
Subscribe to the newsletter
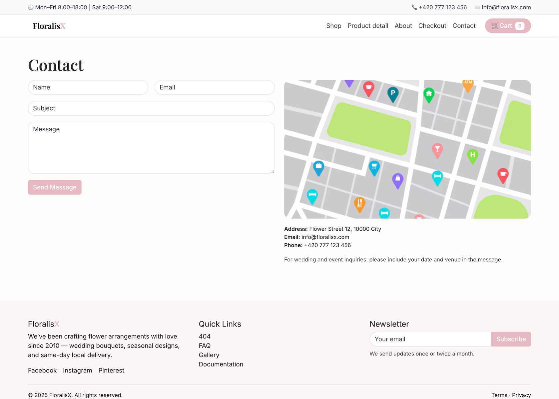(x=511, y=339)
